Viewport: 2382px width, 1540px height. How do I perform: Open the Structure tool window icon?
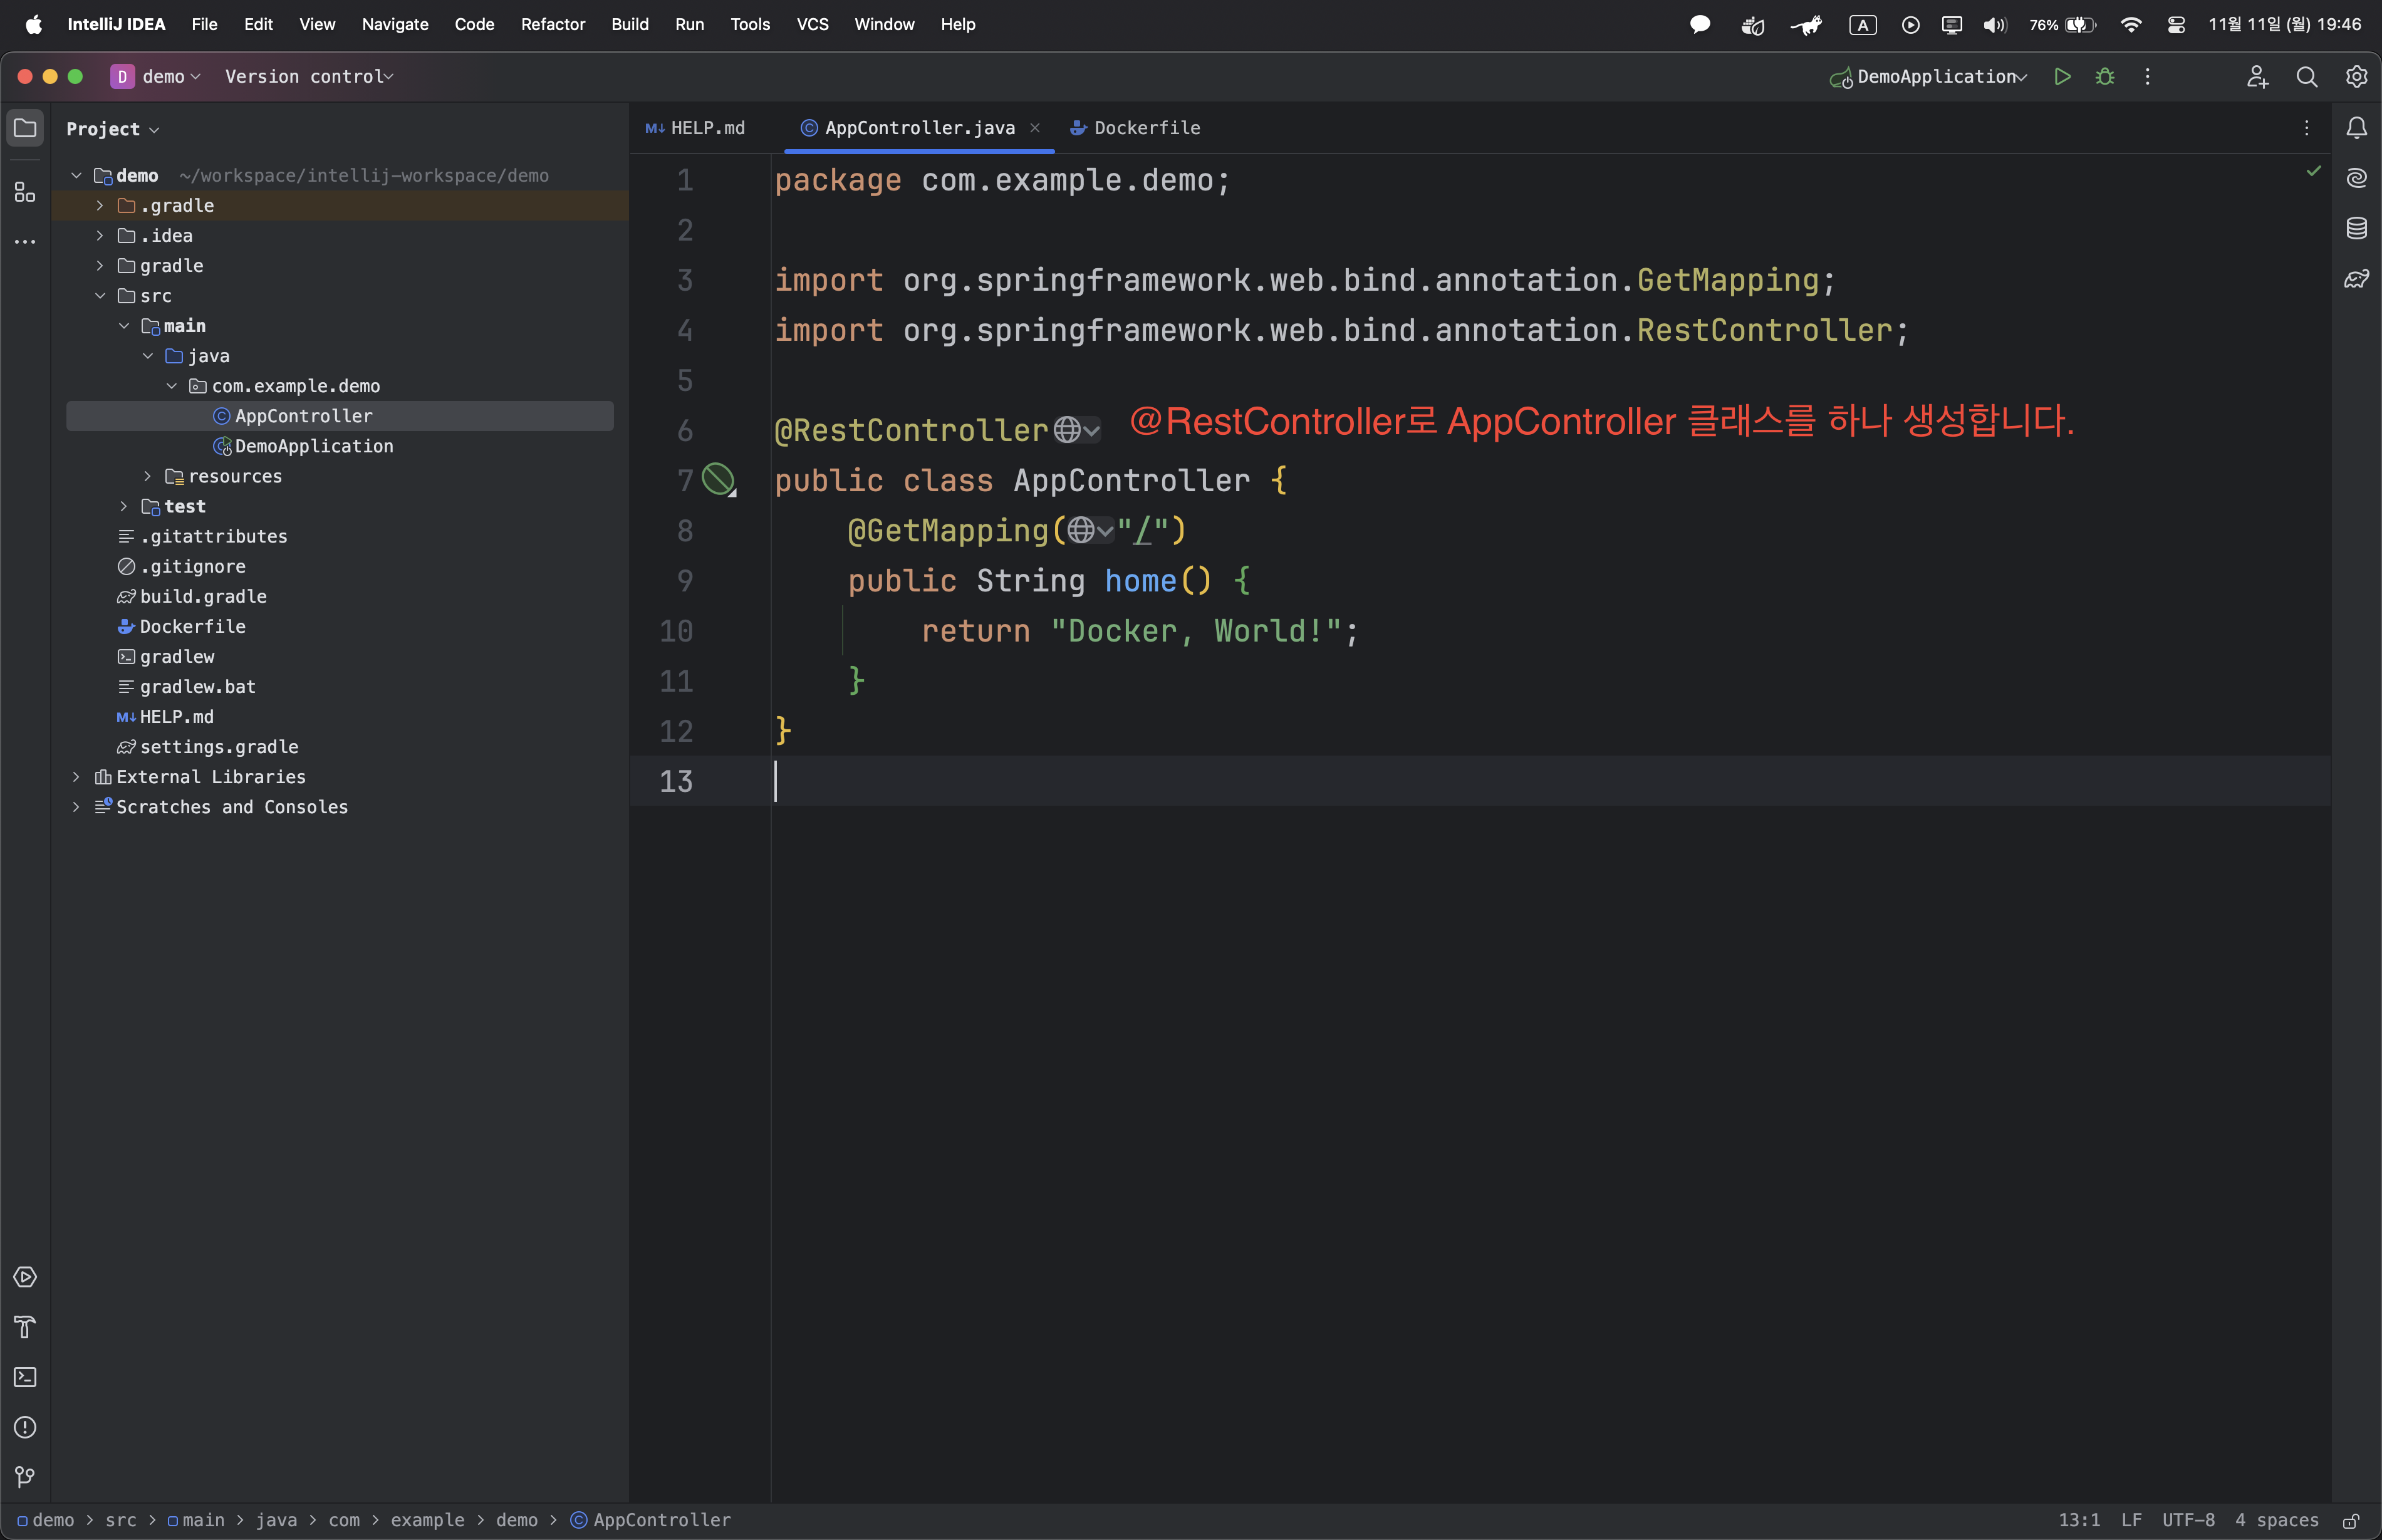point(25,192)
